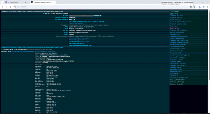Open IDN Punycode конвертер sidebar link
Screen dimensions: 210x114
[177, 45]
